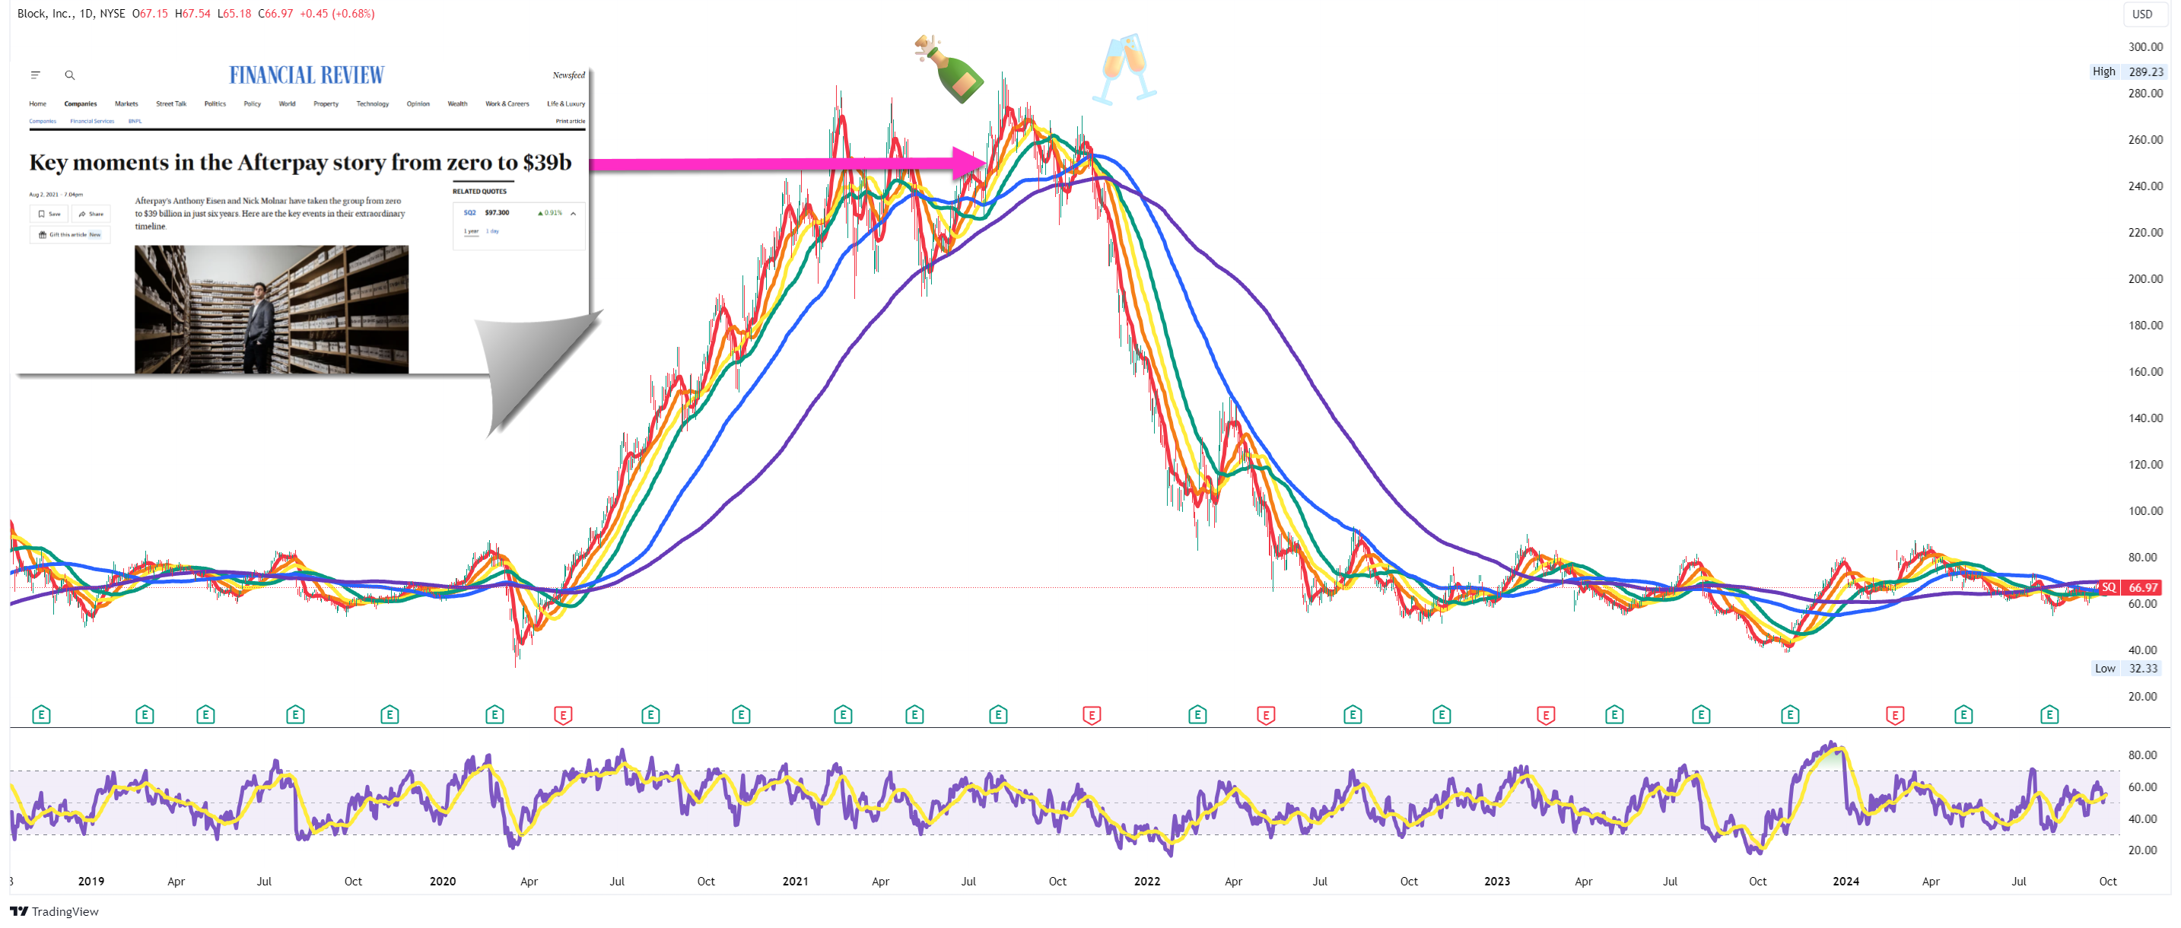
Task: Click the green earnings marker for August 2021
Action: [x=998, y=714]
